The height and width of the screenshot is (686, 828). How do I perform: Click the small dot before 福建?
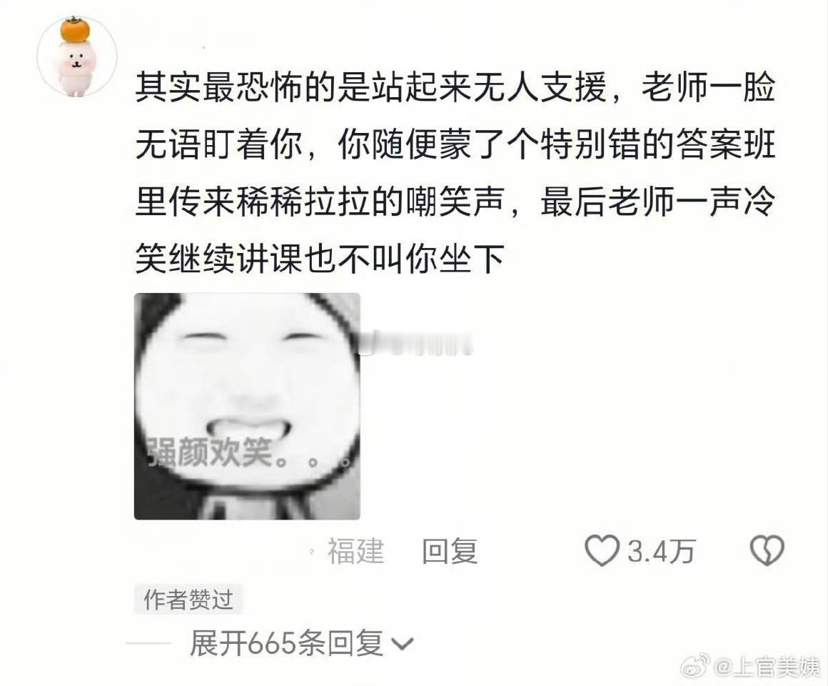coord(312,552)
